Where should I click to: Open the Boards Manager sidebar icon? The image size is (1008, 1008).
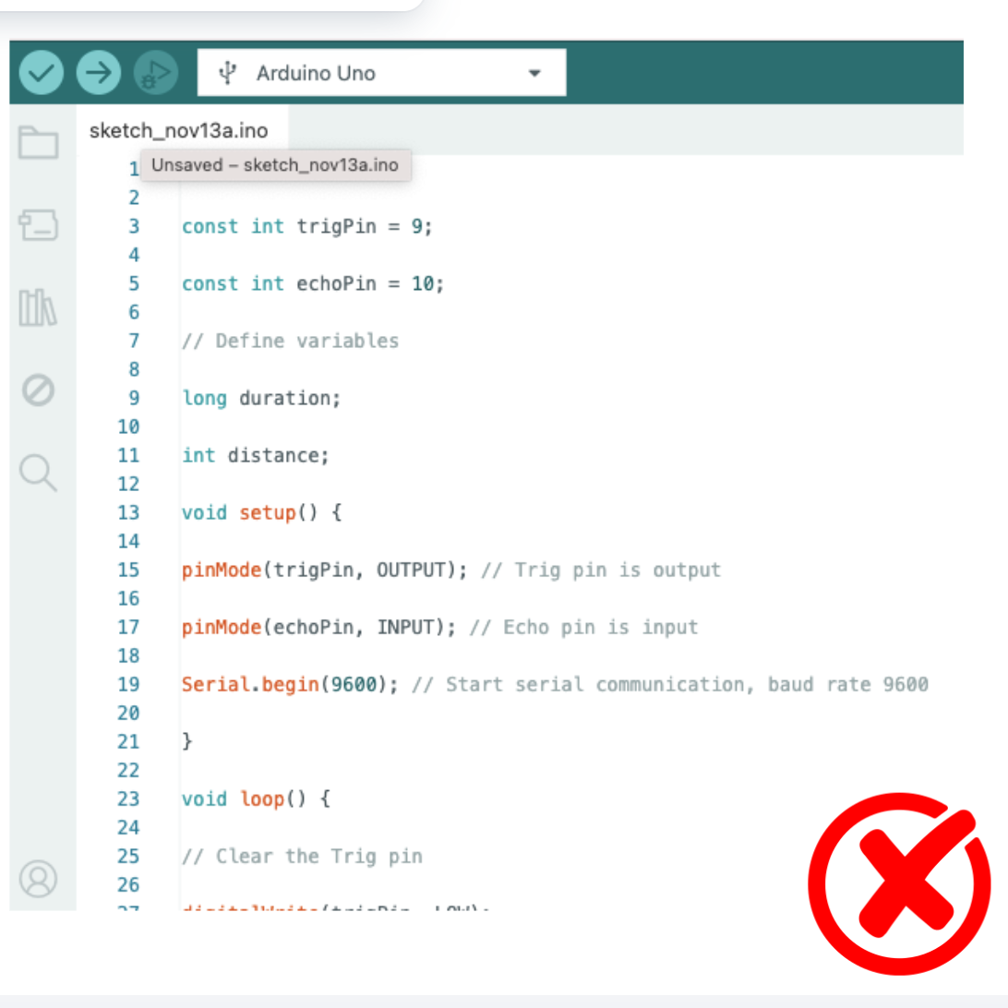click(x=39, y=224)
